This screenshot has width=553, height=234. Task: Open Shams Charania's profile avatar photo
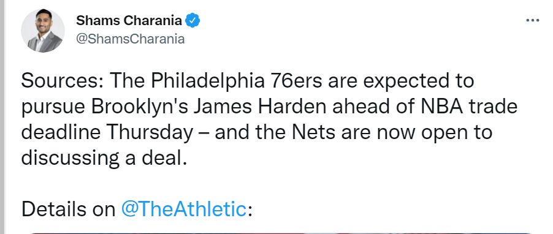coord(43,31)
